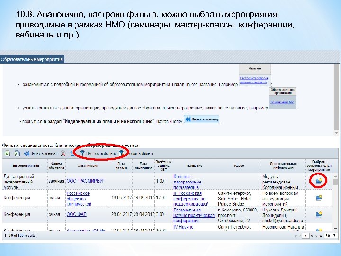Screen dimensions: 341x256
Task: Select event icon in ООО "РАСМИРБИ" row
Action: tap(319, 181)
